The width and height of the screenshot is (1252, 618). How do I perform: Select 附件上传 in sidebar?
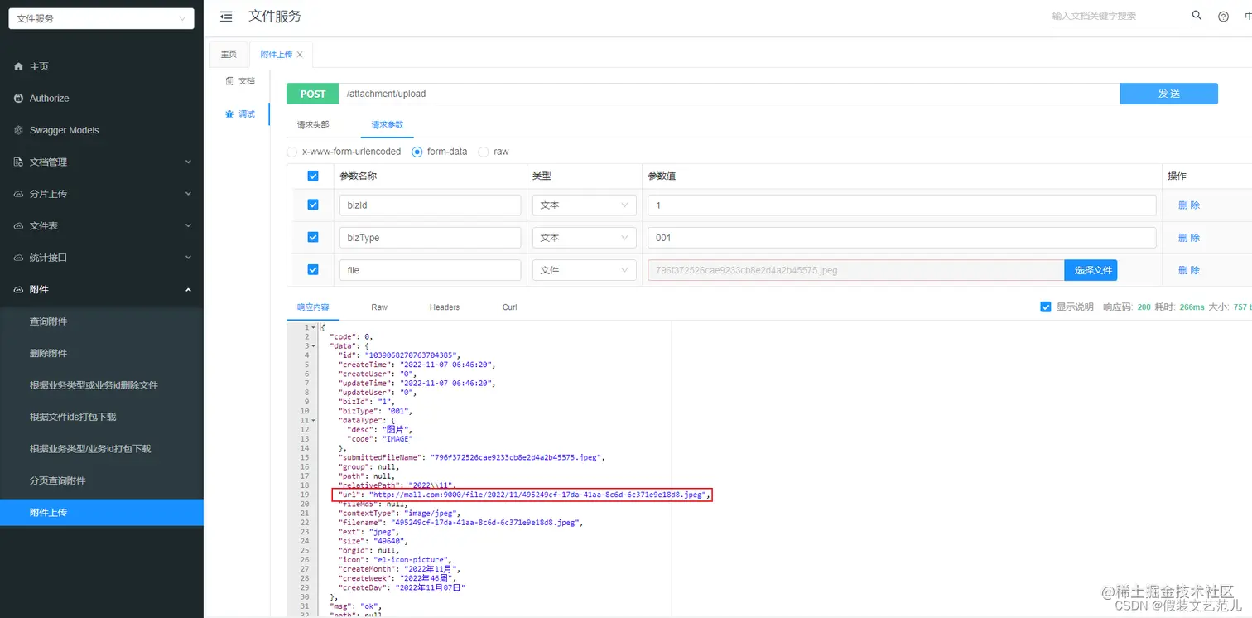pos(102,512)
